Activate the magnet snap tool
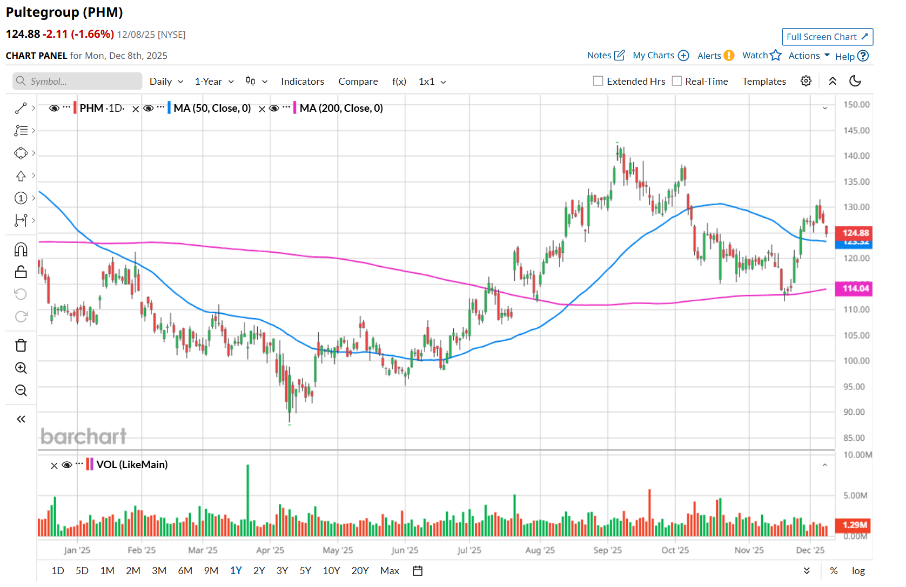Screen dimensions: 906x587 pyautogui.click(x=21, y=249)
